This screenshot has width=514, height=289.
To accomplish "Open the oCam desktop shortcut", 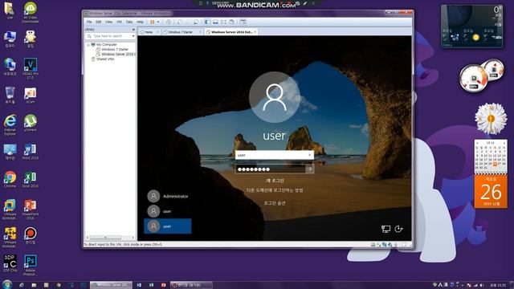I will 31,95.
